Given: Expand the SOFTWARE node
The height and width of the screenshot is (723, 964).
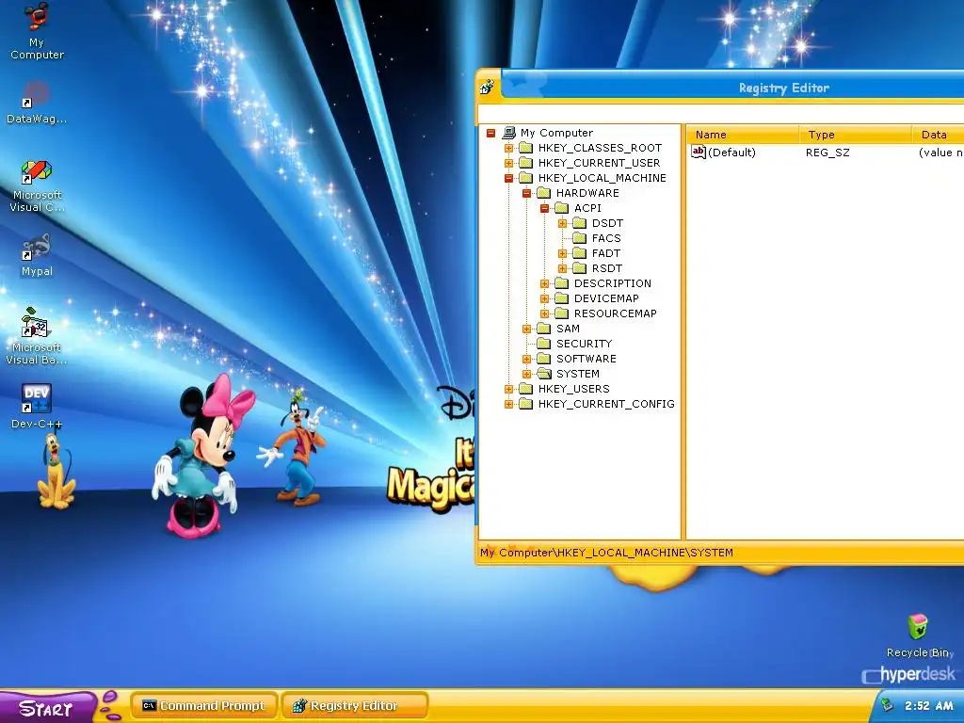Looking at the screenshot, I should (x=526, y=359).
